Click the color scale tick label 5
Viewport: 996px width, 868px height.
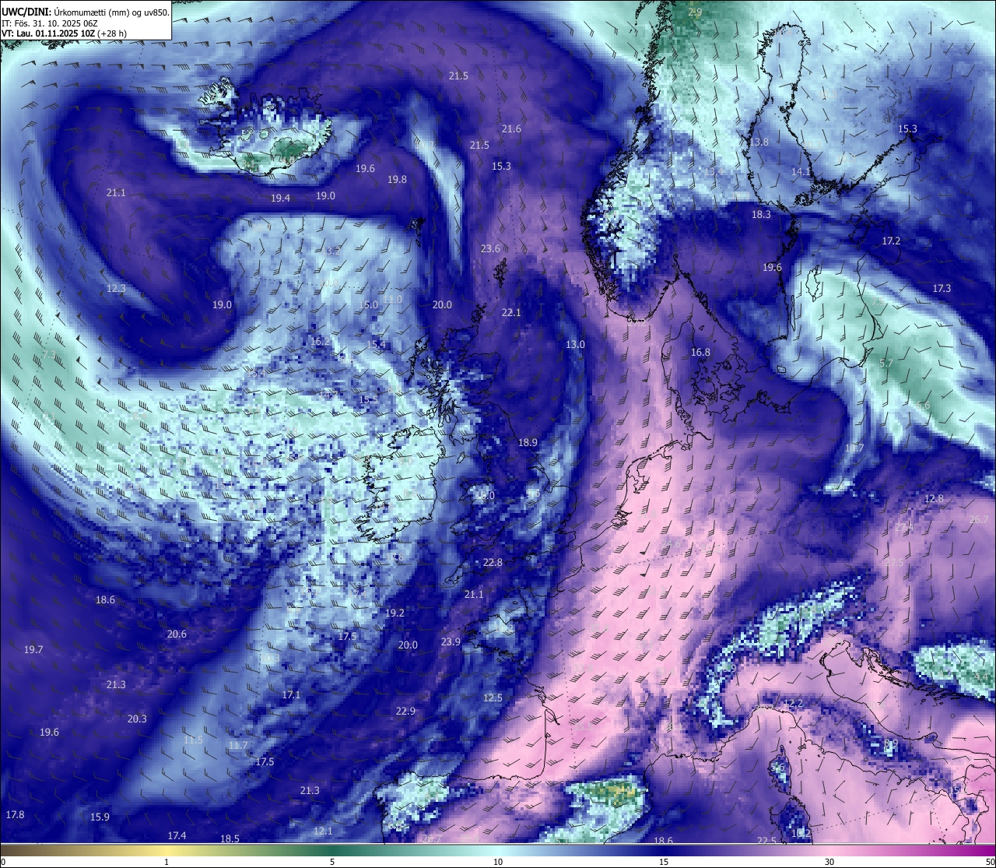tap(332, 862)
